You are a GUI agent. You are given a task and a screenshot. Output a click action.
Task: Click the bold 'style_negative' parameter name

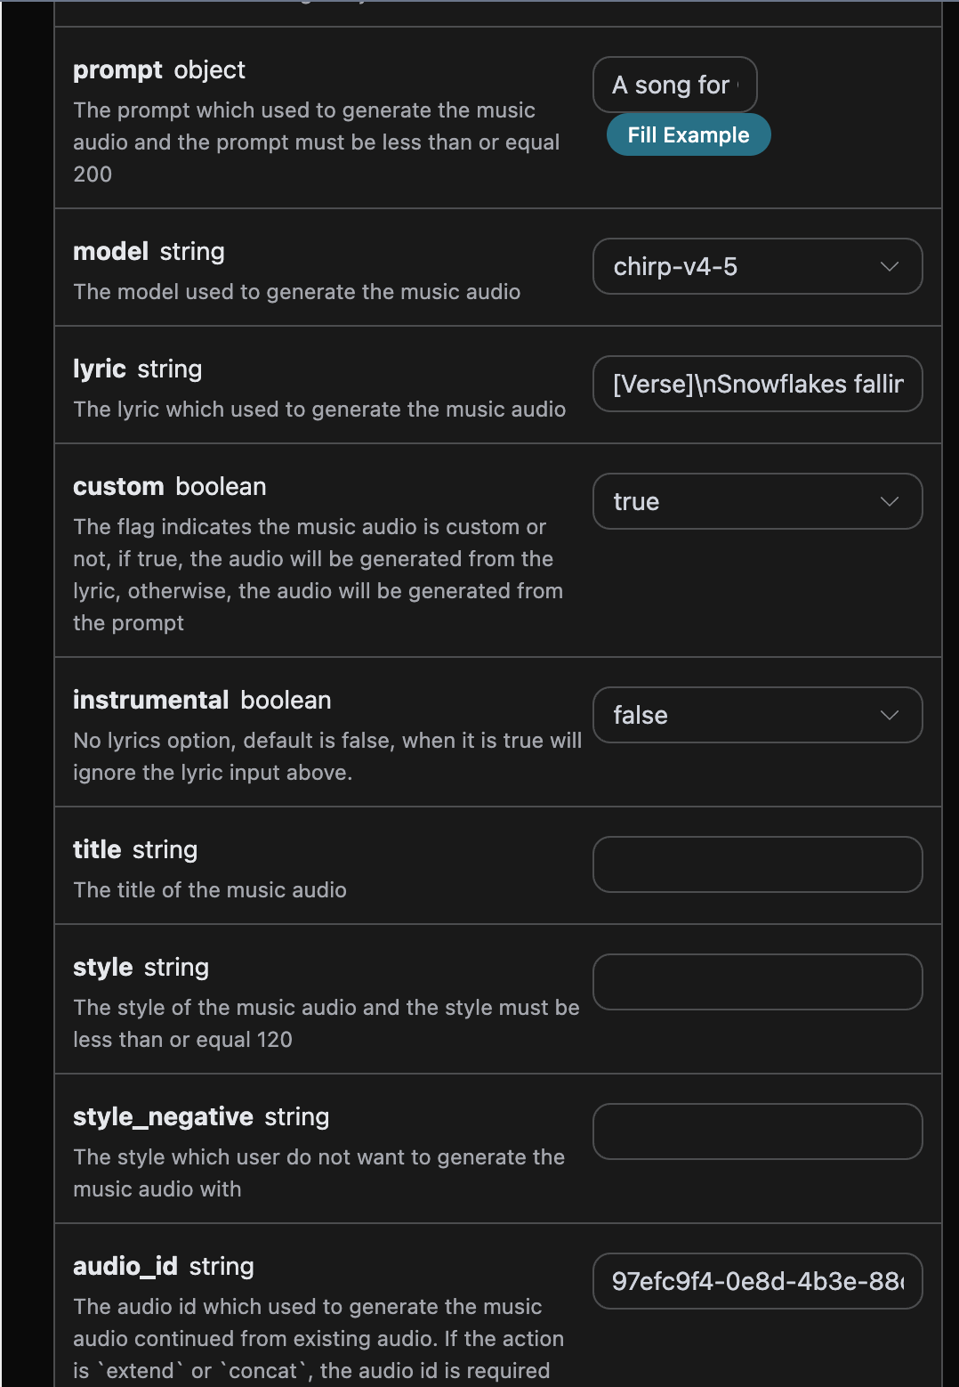pos(163,1117)
